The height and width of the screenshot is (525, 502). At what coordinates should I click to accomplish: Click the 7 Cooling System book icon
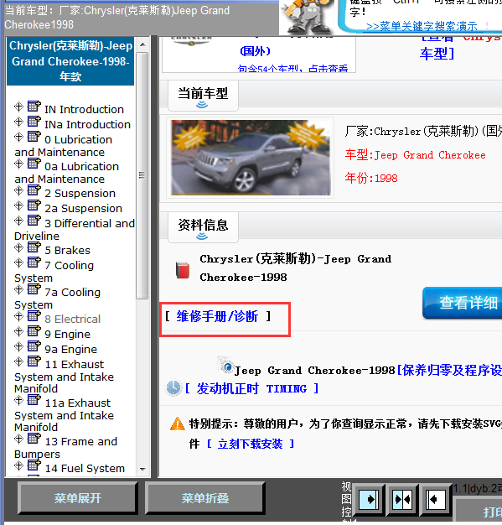tap(34, 262)
